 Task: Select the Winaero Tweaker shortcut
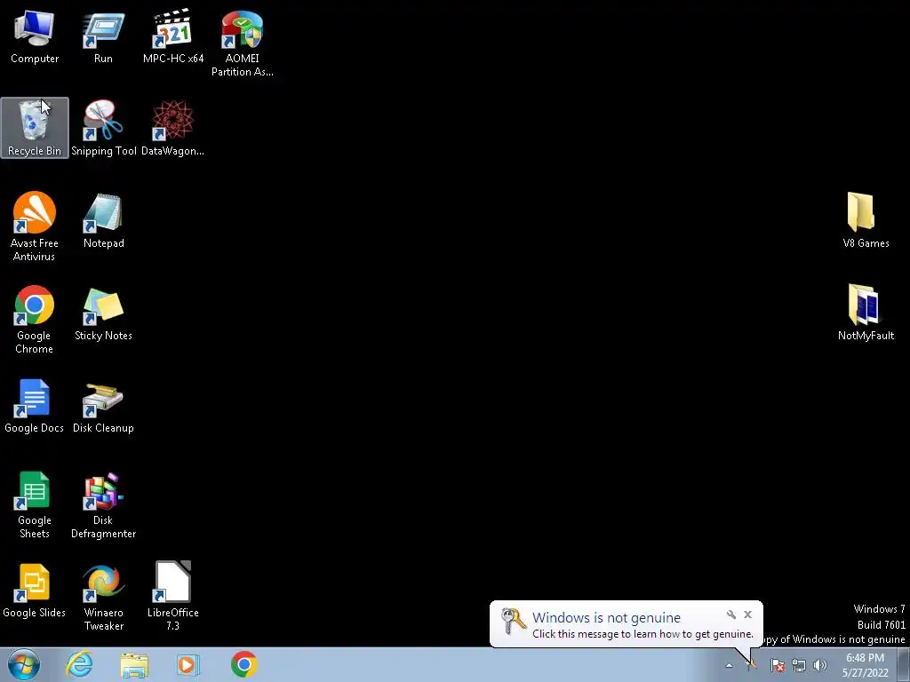tap(103, 597)
